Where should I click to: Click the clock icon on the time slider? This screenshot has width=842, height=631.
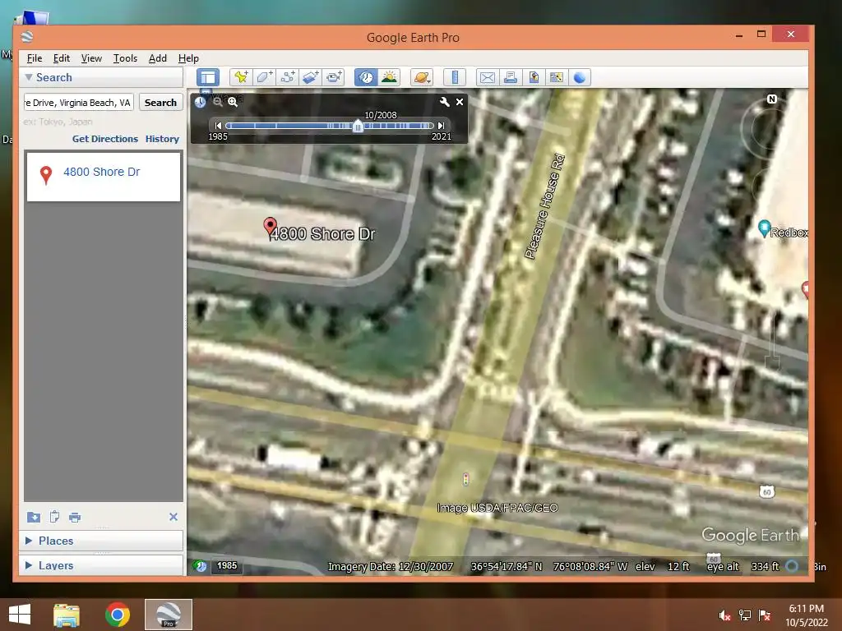(201, 102)
